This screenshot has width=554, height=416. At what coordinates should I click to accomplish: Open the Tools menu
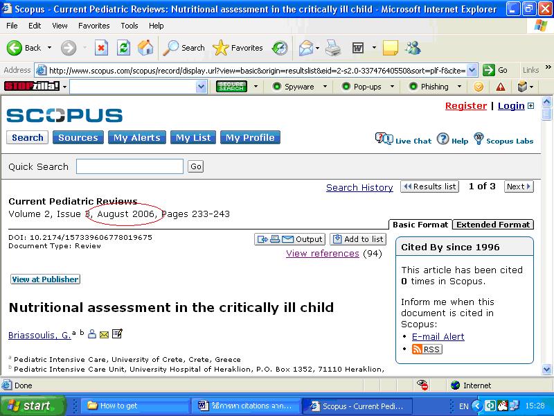(129, 26)
